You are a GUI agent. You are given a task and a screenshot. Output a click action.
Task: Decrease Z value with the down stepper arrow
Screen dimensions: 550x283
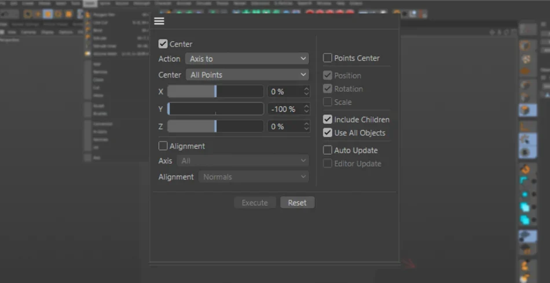coord(307,129)
